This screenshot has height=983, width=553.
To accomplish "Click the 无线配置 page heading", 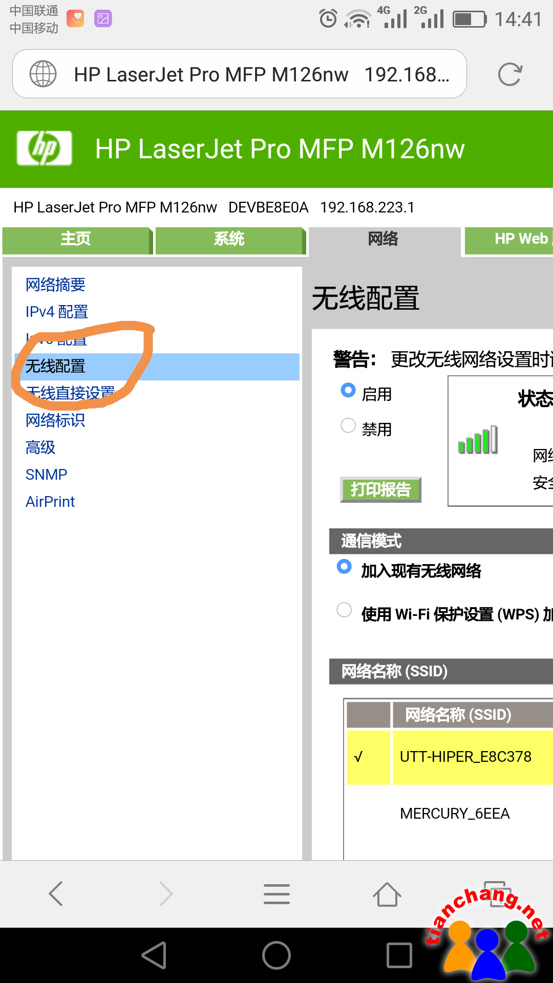I will pos(366,298).
